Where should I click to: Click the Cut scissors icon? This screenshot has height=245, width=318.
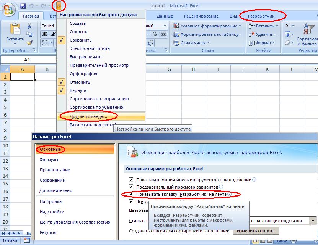click(x=29, y=26)
